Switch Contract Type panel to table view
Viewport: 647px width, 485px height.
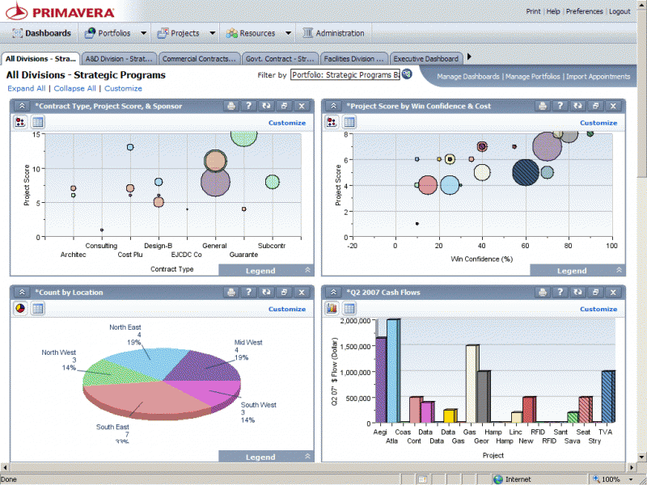[38, 122]
